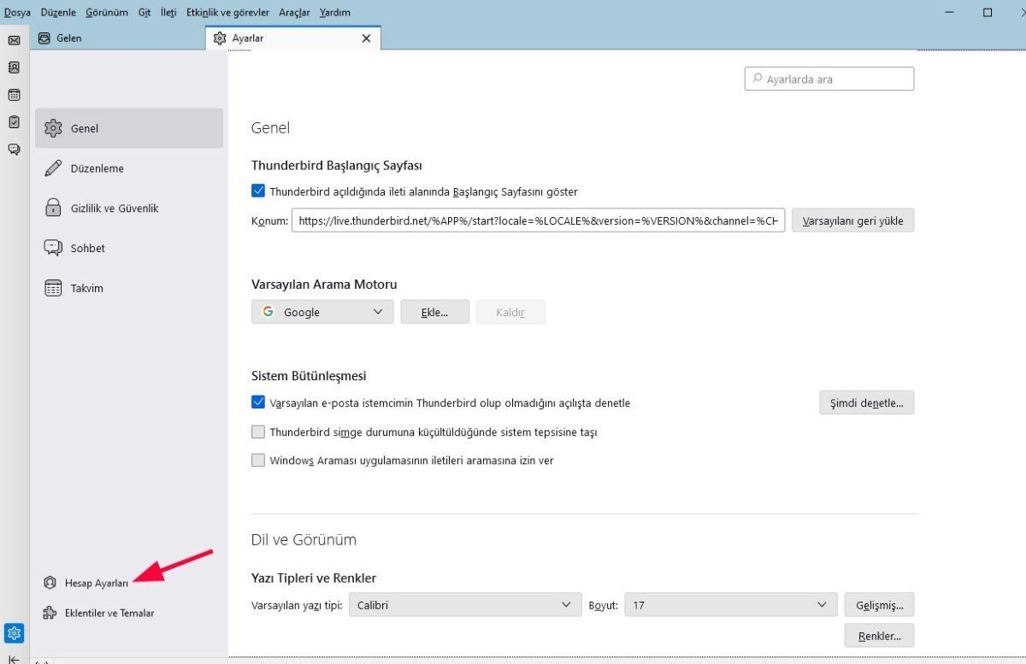The height and width of the screenshot is (664, 1026).
Task: Click the Ayarlarda ara search field
Action: click(x=828, y=78)
